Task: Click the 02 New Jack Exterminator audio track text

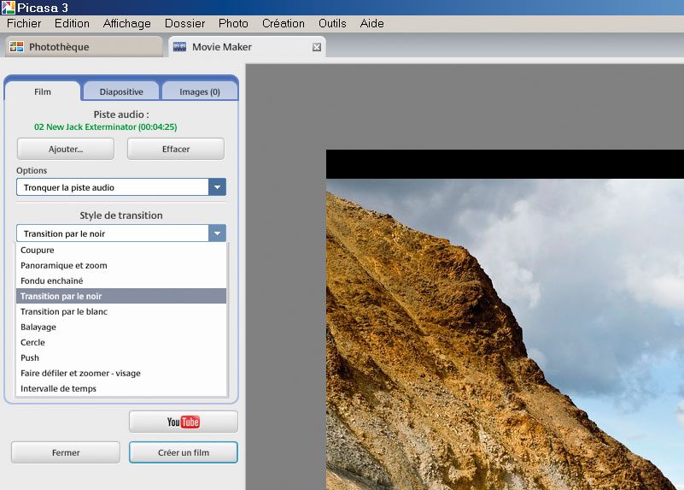Action: pos(106,127)
